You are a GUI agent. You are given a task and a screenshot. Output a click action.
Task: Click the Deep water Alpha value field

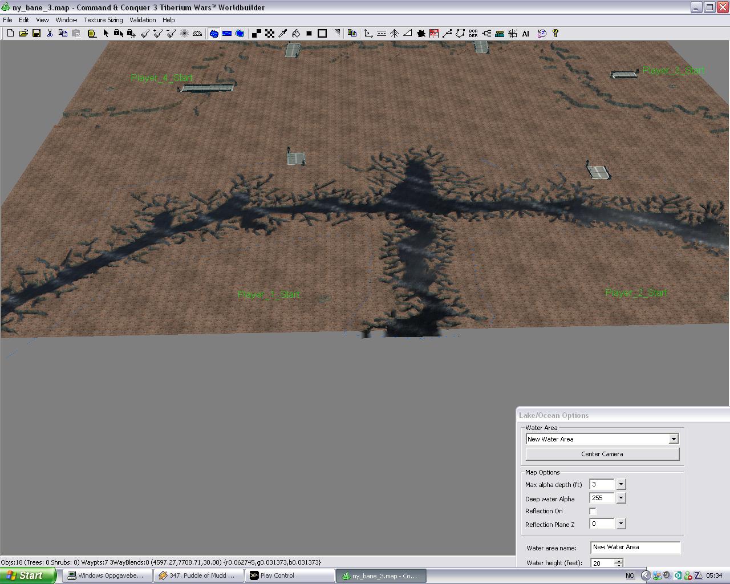coord(602,498)
